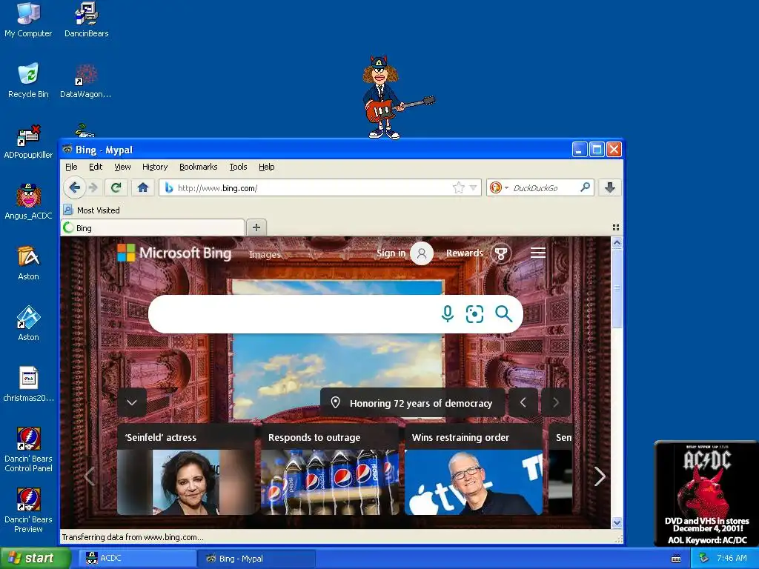
Task: Switch to ACDC taskbar item
Action: pyautogui.click(x=137, y=559)
